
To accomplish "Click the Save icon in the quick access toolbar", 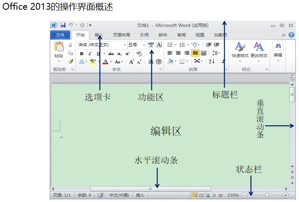I will click(63, 25).
